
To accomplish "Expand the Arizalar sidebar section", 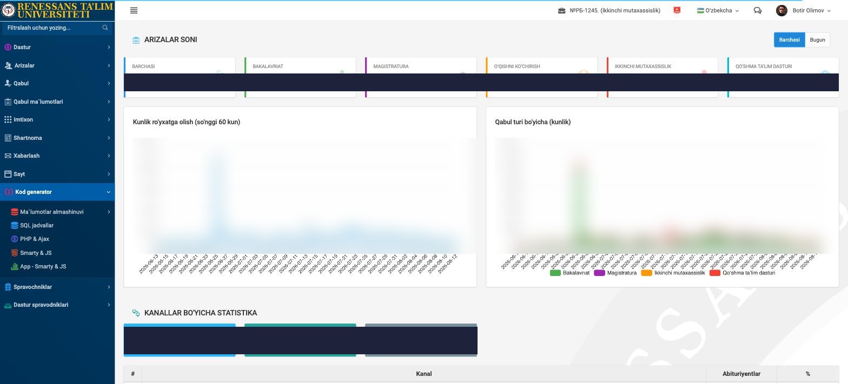I will click(57, 65).
